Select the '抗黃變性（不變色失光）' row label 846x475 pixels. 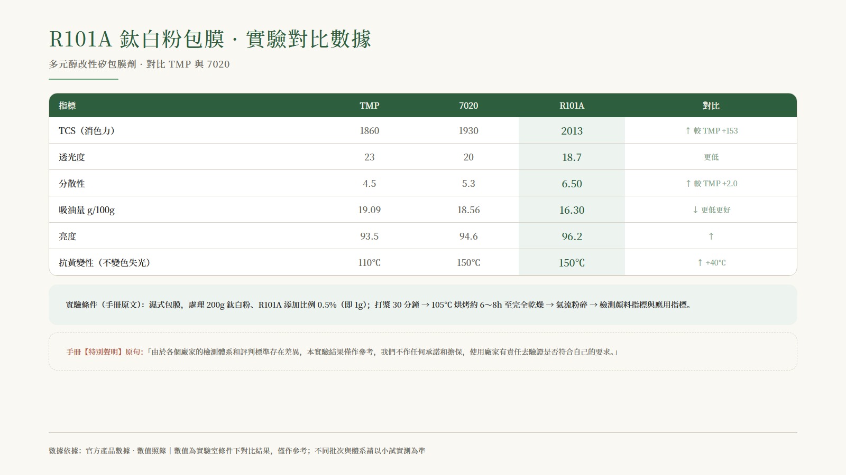point(105,263)
